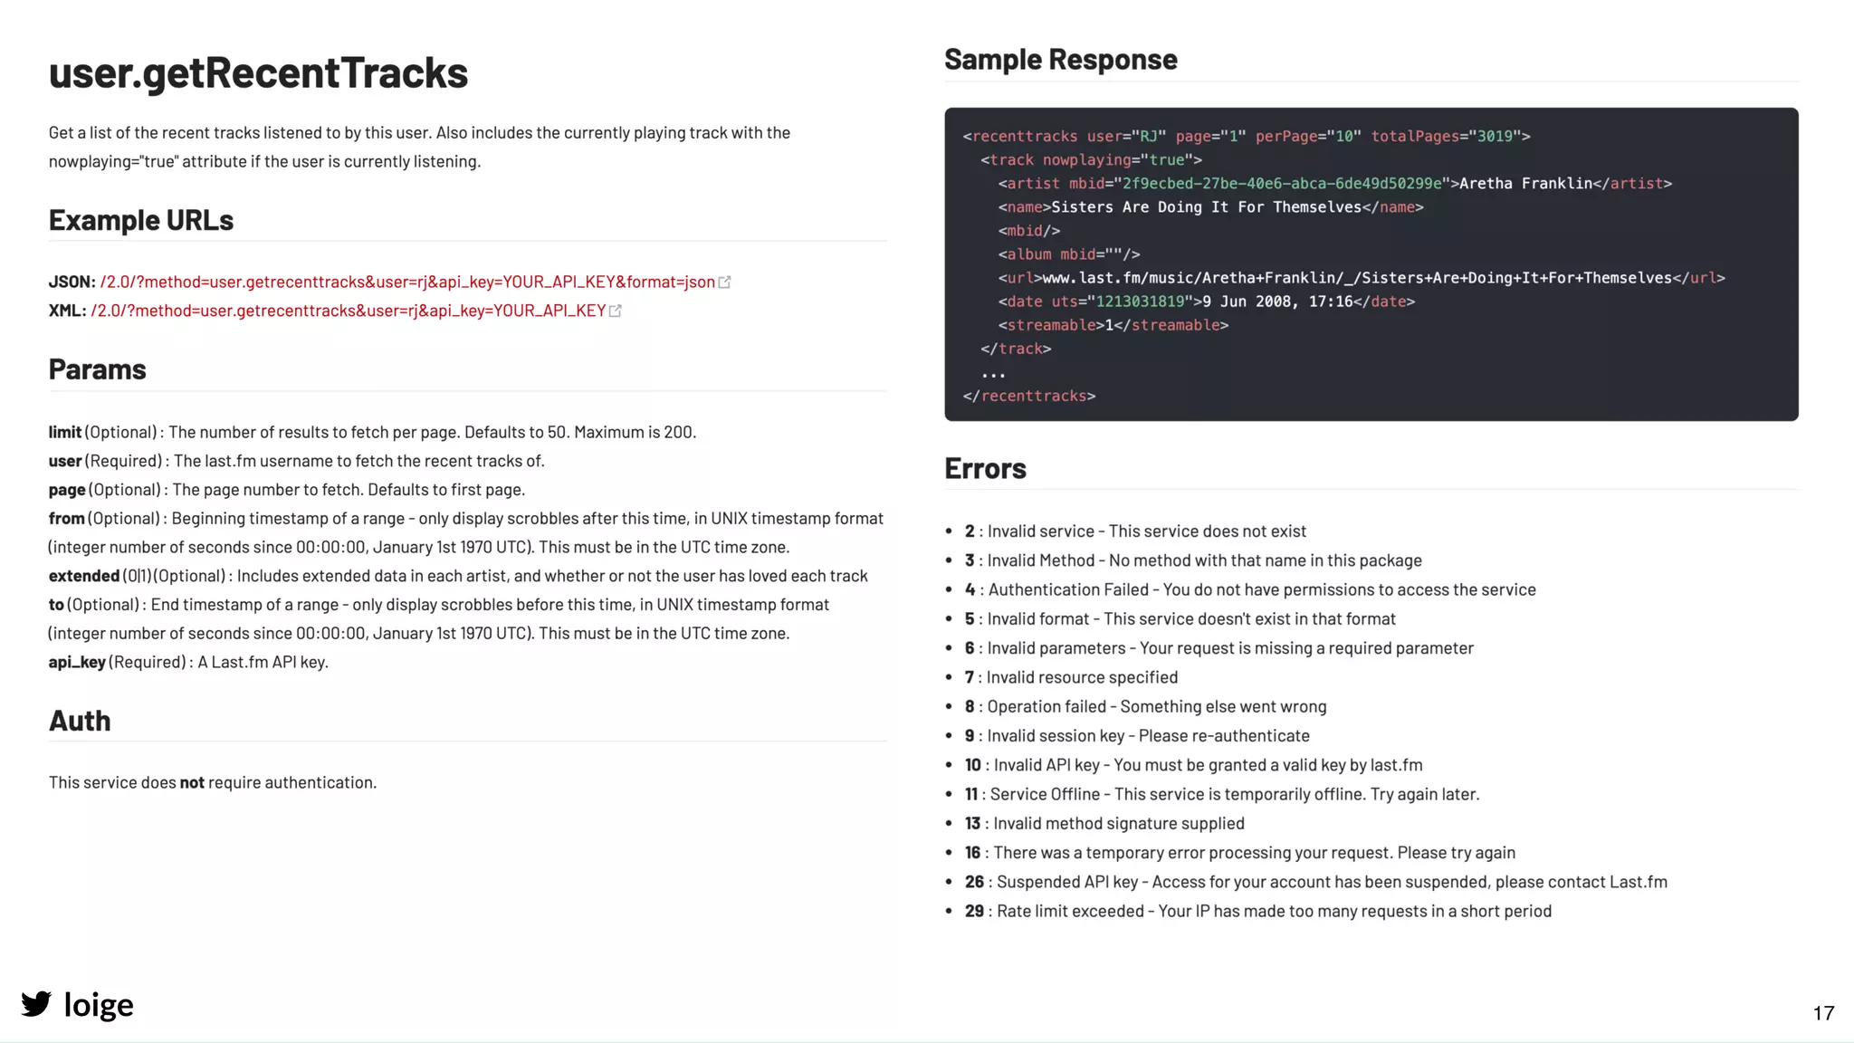Click the Errors section heading
Image resolution: width=1854 pixels, height=1043 pixels.
[985, 468]
